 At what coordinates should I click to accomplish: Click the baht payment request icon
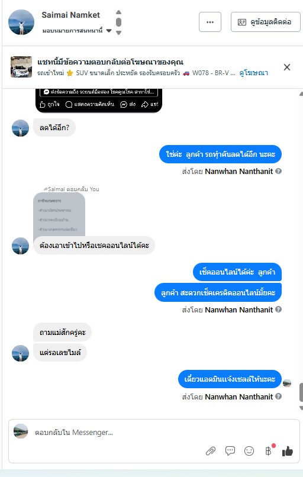[x=268, y=451]
